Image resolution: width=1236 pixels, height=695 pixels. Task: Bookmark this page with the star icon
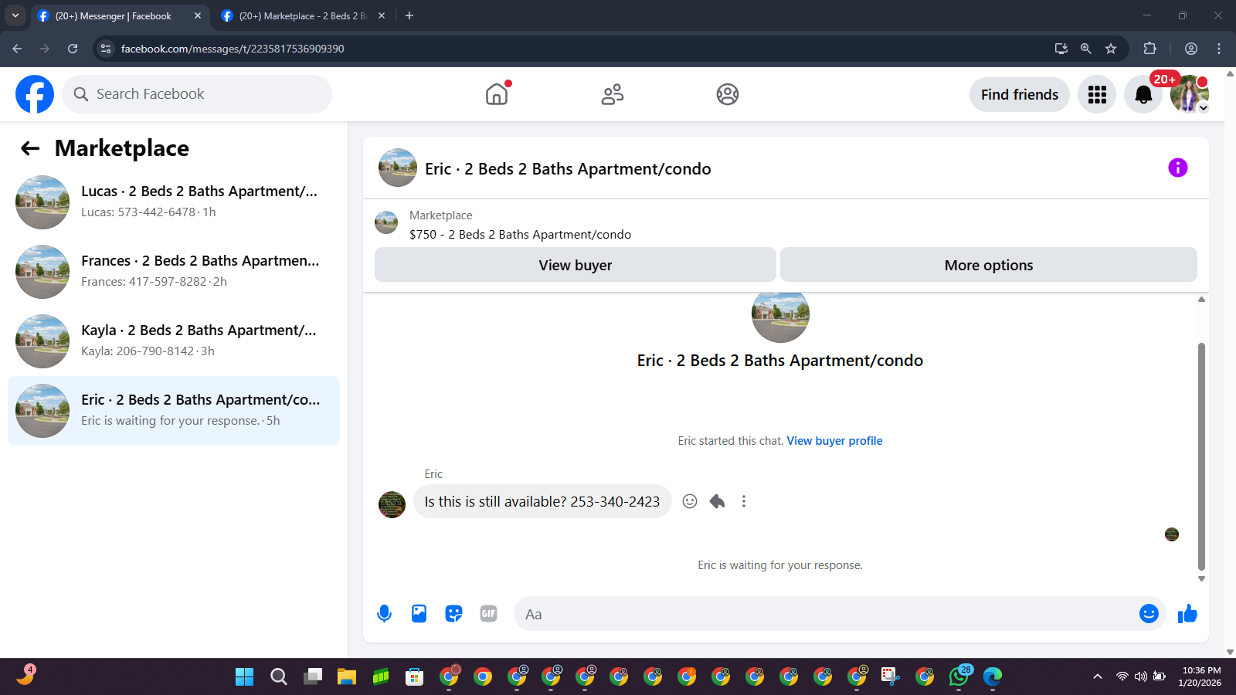pyautogui.click(x=1111, y=49)
